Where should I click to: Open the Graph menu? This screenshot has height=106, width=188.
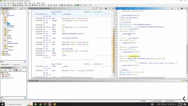pos(14,3)
